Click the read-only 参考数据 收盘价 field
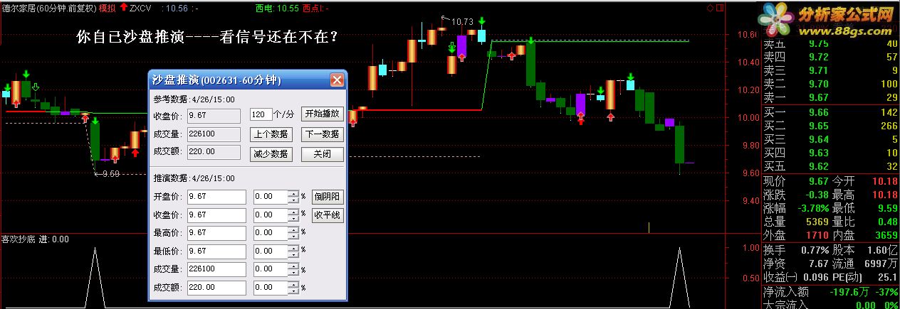Screen dimensions: 900x309 [x=214, y=115]
